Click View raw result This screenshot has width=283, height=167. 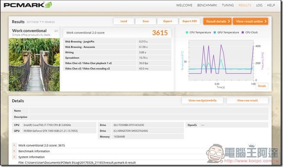[247, 101]
